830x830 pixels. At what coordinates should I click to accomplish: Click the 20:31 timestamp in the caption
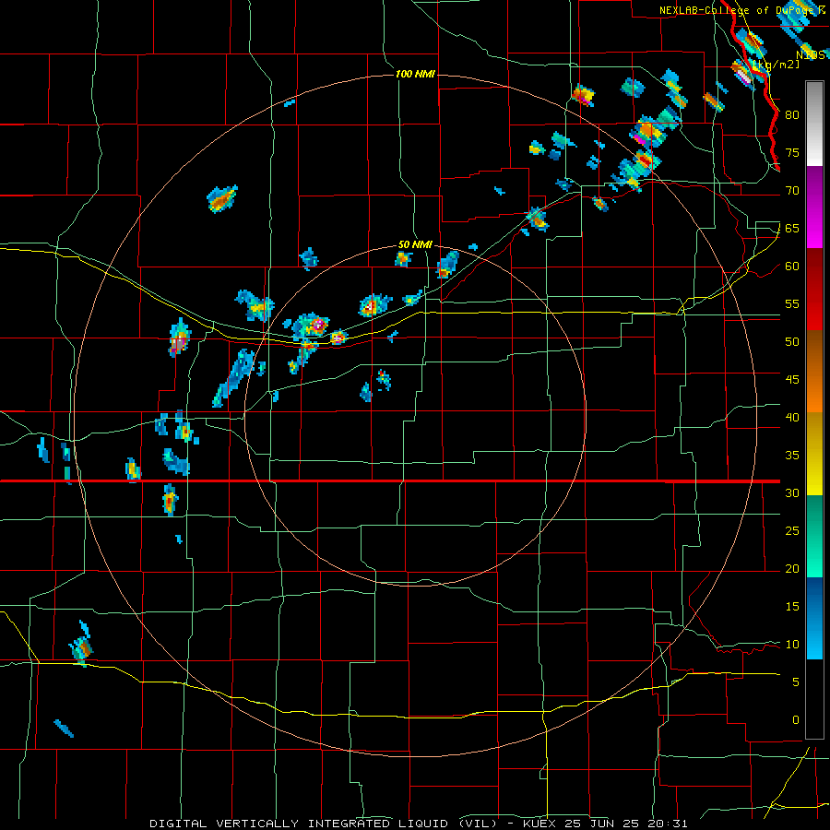pos(669,824)
